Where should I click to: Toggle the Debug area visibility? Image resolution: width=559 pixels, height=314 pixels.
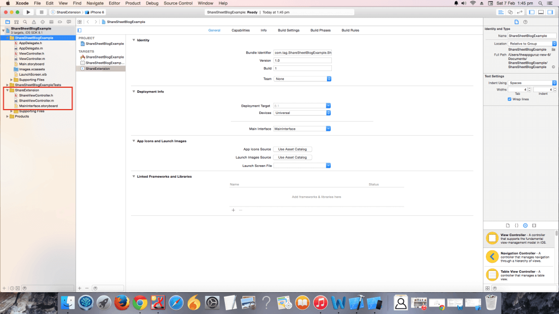pos(541,12)
